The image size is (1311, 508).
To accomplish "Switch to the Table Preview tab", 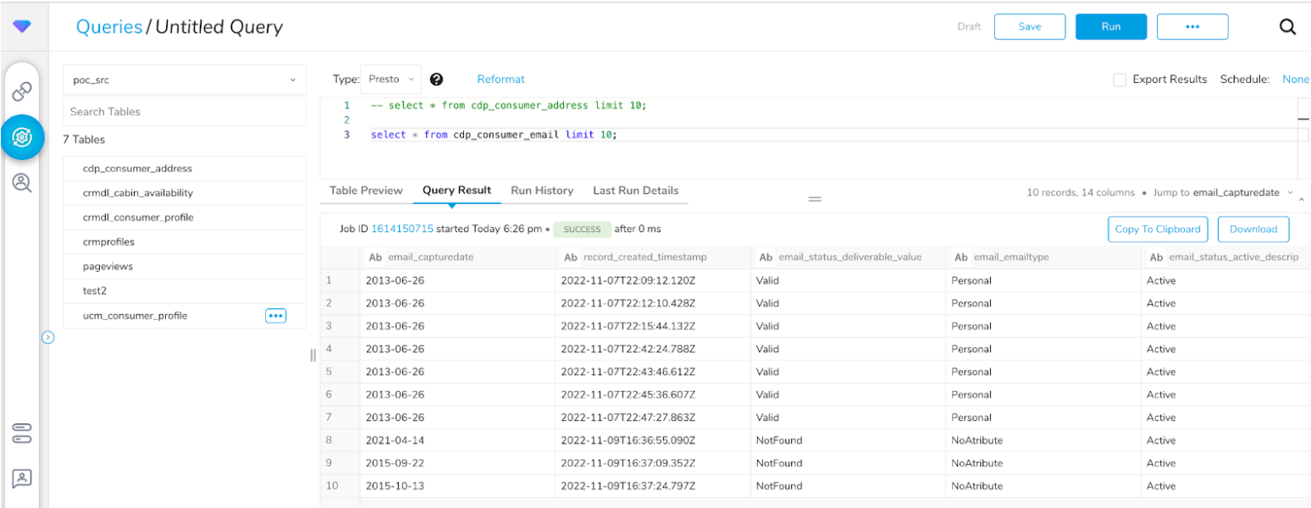I will click(366, 190).
